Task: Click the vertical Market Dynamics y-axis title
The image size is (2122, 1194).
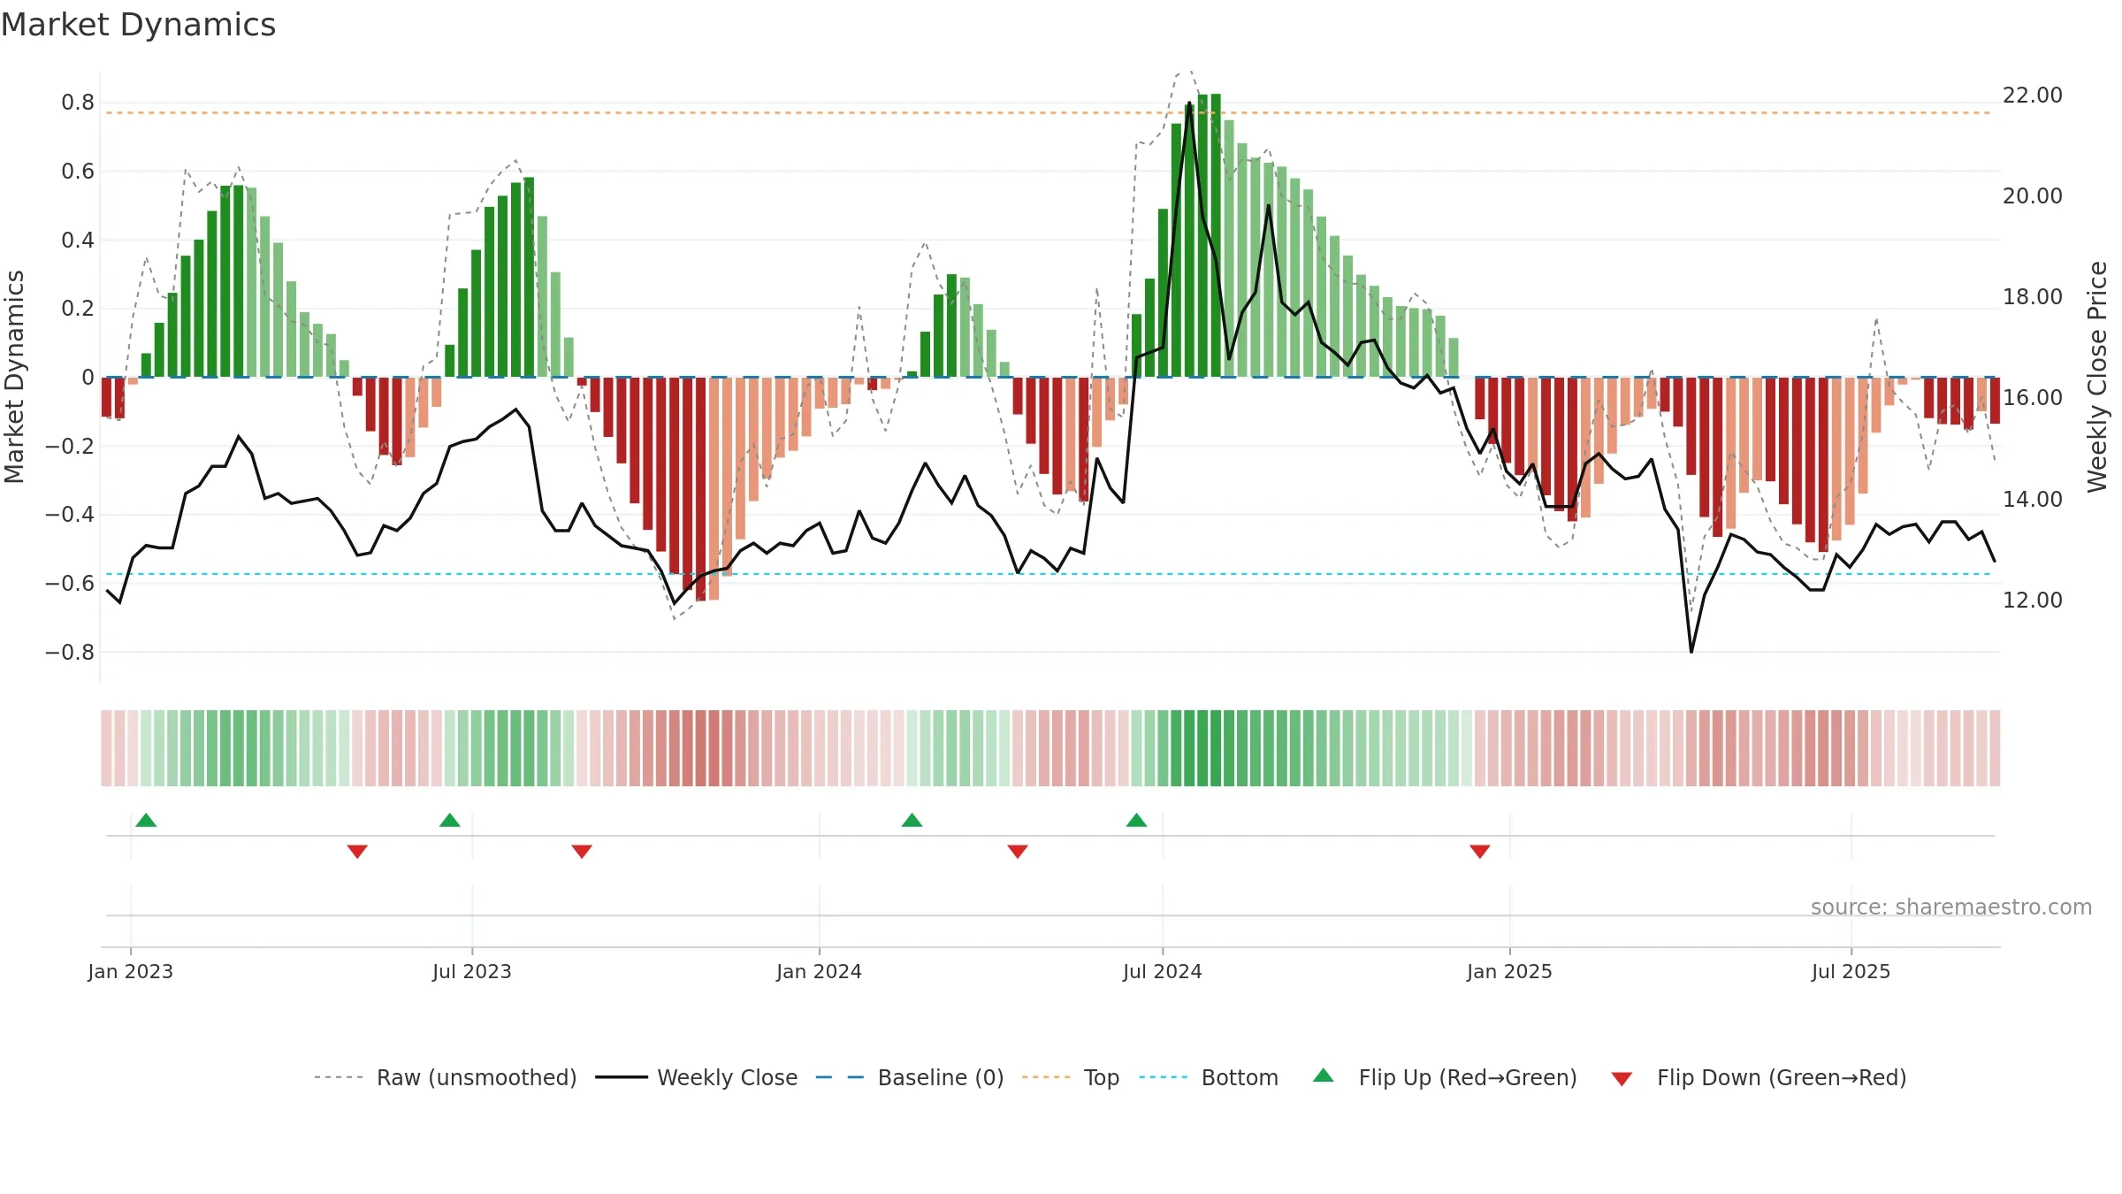Action: [x=14, y=377]
